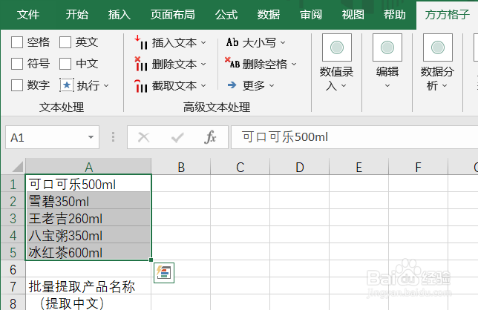Select column D header
478x310 pixels.
point(300,167)
